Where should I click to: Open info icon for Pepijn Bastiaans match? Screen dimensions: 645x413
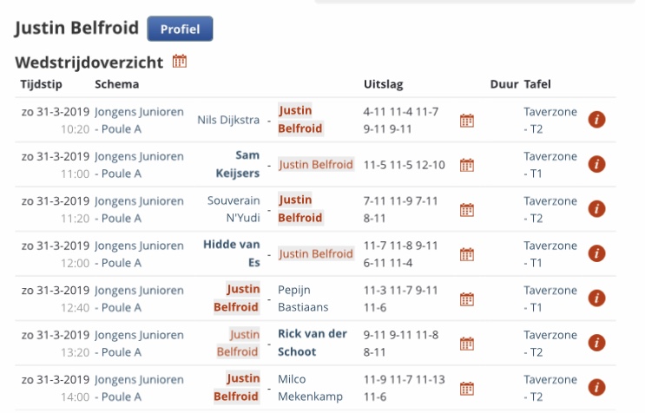pos(596,298)
